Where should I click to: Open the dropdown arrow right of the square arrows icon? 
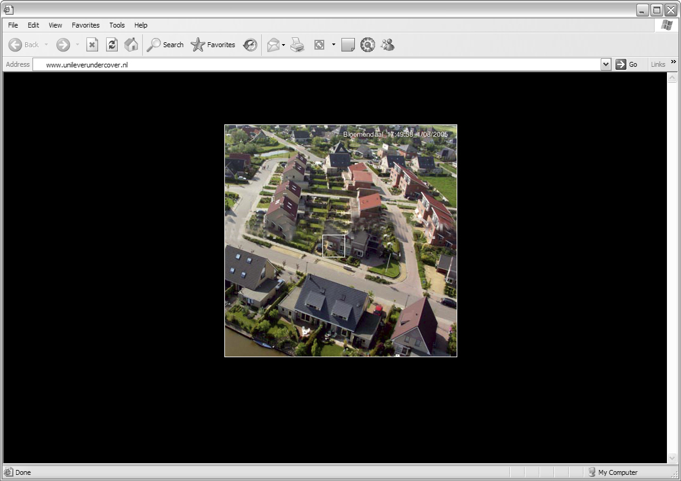(x=333, y=45)
